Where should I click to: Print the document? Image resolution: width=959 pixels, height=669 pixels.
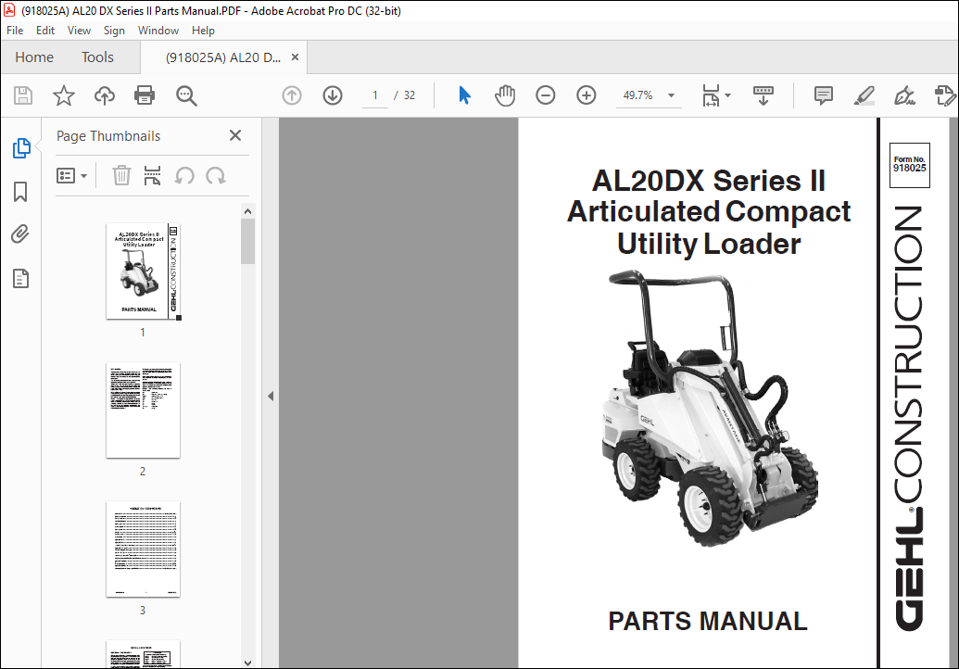[x=145, y=95]
